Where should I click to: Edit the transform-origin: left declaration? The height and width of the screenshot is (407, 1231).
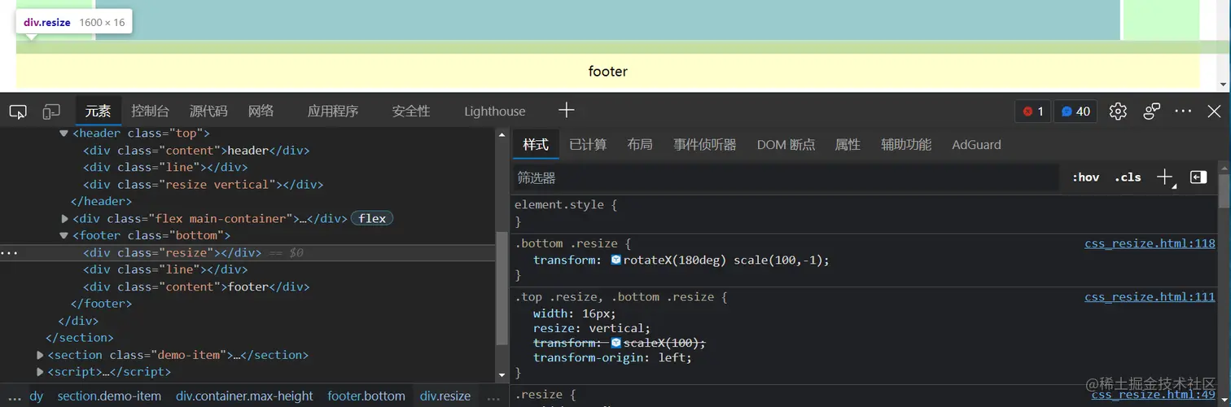[x=612, y=357]
